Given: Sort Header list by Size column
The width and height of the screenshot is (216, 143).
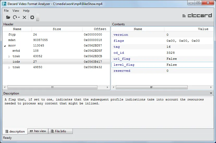Looking at the screenshot, I should (x=57, y=29).
